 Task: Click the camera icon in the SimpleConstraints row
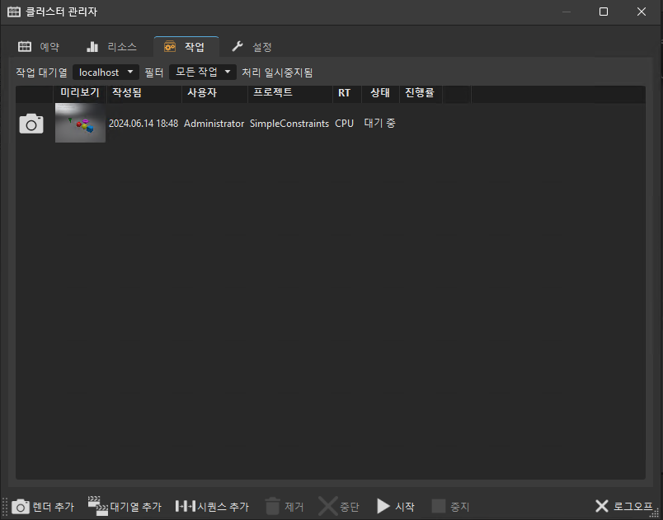[x=31, y=124]
